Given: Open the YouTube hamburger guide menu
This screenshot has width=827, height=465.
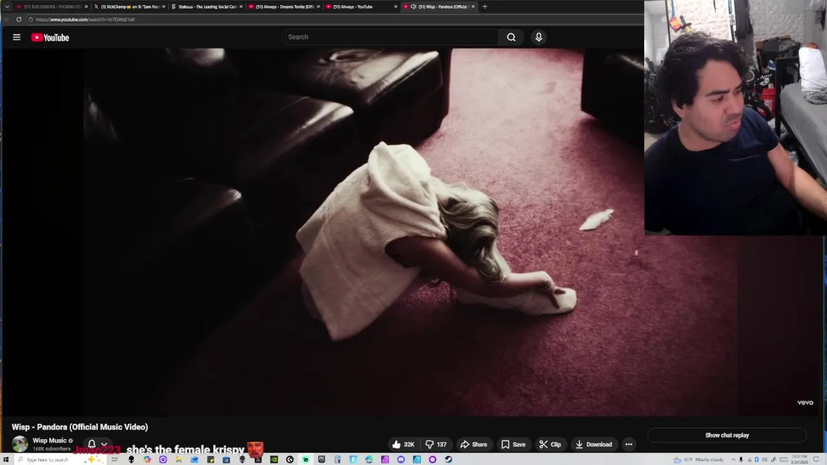Looking at the screenshot, I should [x=17, y=37].
